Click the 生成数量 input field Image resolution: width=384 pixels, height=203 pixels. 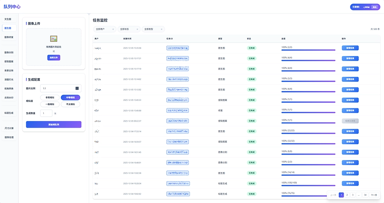[x=46, y=114]
